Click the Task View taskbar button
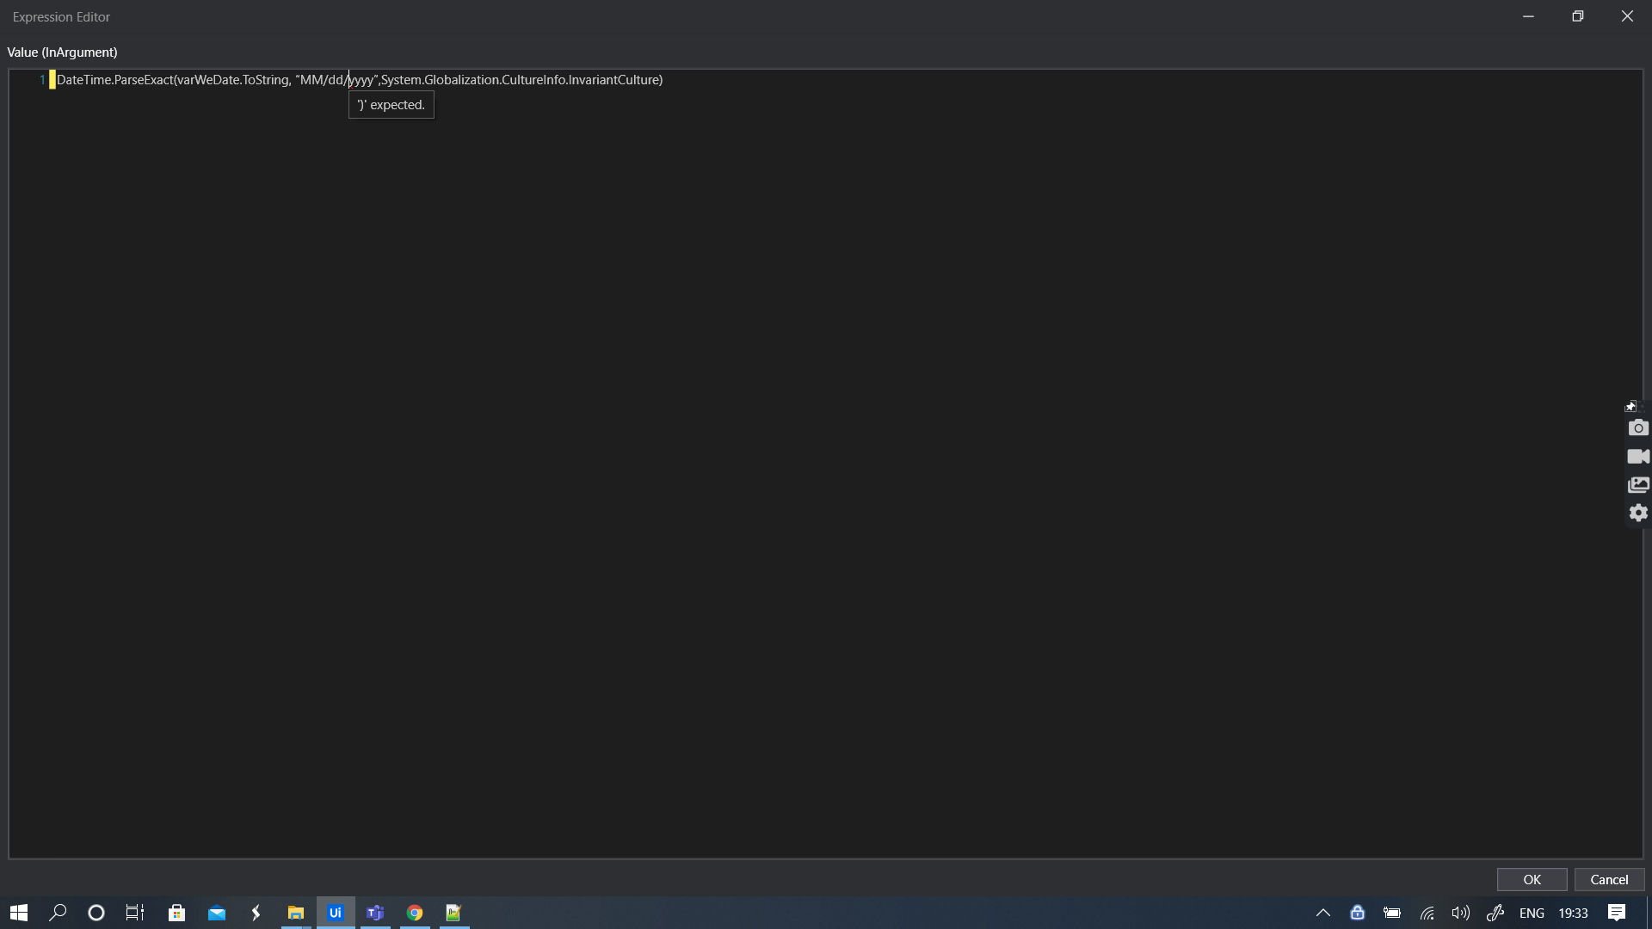Viewport: 1652px width, 929px height. coord(135,913)
